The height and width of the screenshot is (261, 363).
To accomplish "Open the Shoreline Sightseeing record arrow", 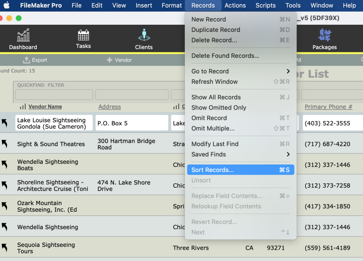I will [x=4, y=185].
